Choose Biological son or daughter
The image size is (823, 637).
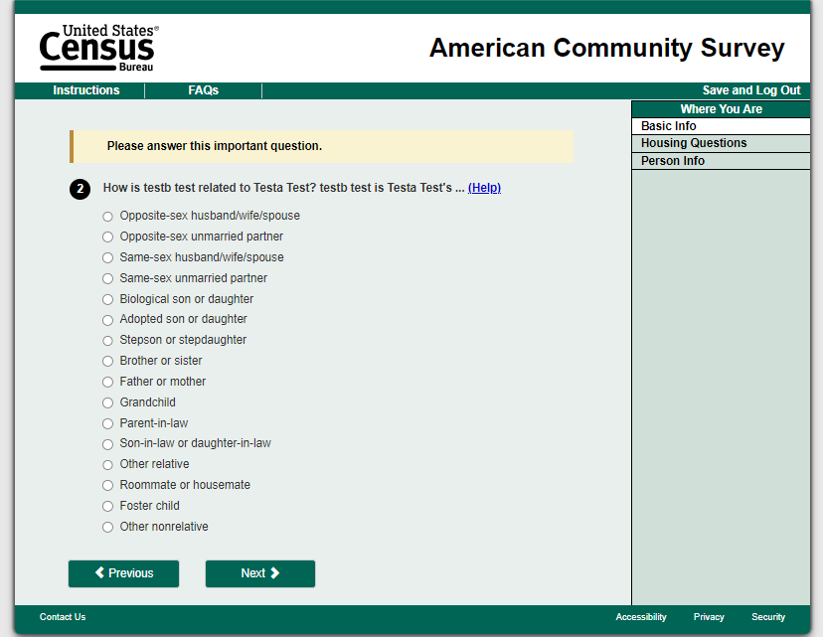point(107,299)
